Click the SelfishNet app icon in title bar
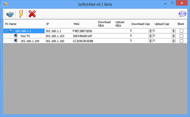This screenshot has height=117, width=190. pos(5,4)
